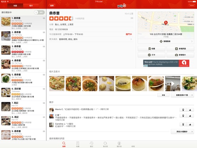
Task: Click the 新增相片 camera button
Action: [x=180, y=55]
